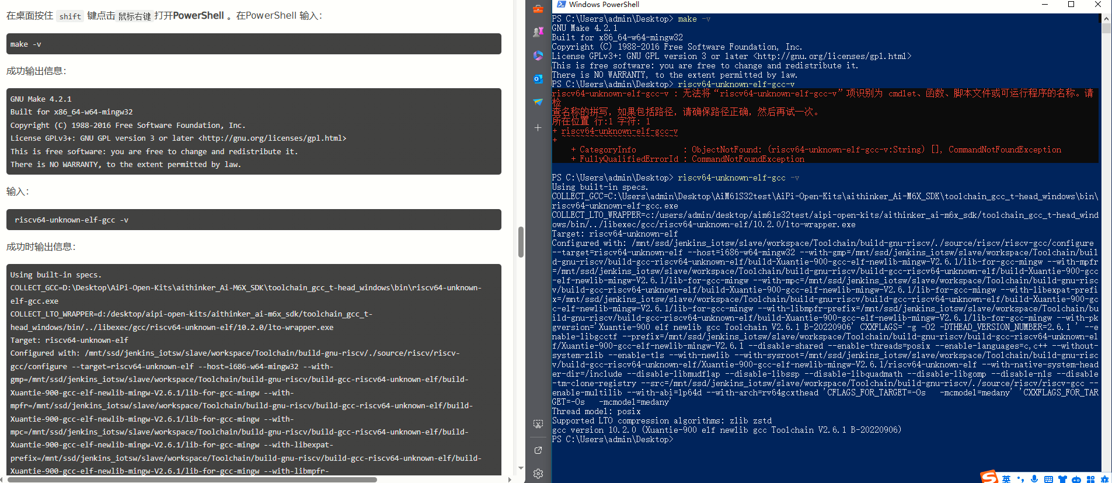Click the last PowerShell prompt line
Screen dimensions: 1112x483
612,439
